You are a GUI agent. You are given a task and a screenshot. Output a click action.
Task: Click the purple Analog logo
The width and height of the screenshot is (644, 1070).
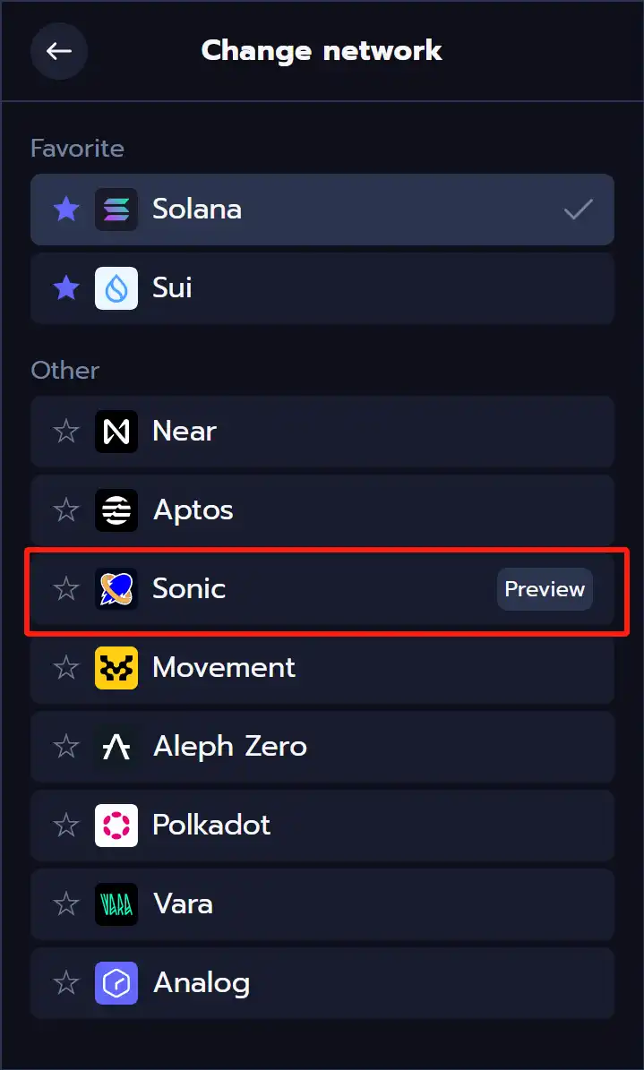pyautogui.click(x=116, y=983)
